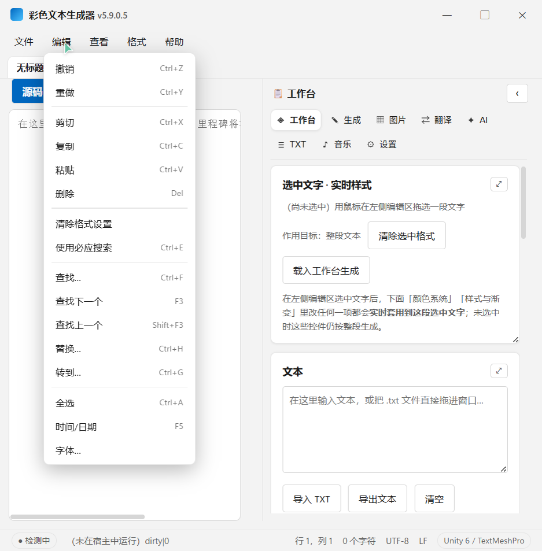Open the 格式 menu

pyautogui.click(x=137, y=42)
